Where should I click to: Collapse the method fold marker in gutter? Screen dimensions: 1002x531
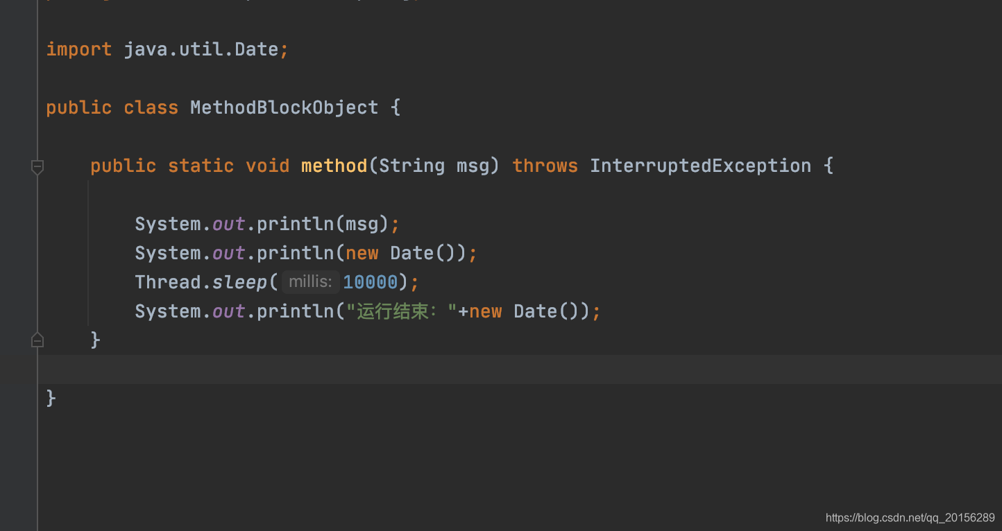click(37, 166)
